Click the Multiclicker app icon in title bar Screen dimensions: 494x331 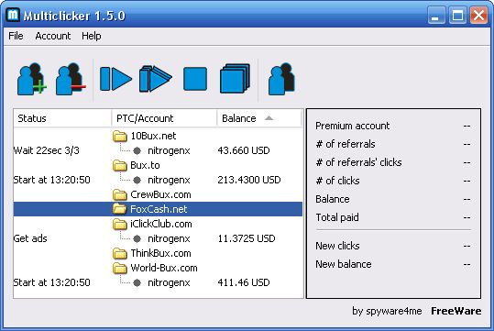(x=13, y=15)
